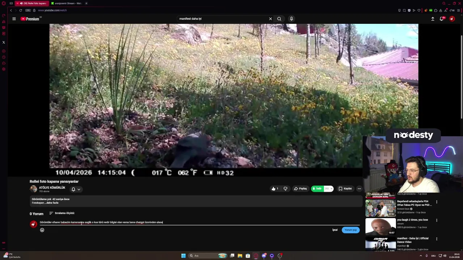Click the ATÖLYE KÖMÜRLÜK channel avatar
The height and width of the screenshot is (260, 463).
tap(33, 189)
